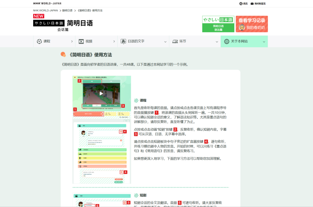Screen dimensions: 313x207
Task: Click the やさしい日本語 简明日语 title logo
Action: 63,23
